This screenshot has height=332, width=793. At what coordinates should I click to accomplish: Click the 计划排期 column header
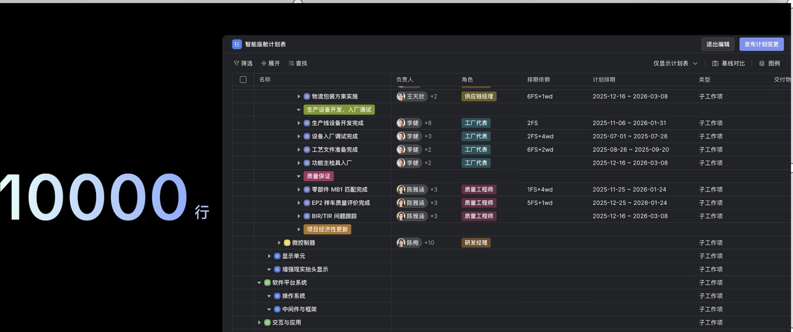click(604, 79)
